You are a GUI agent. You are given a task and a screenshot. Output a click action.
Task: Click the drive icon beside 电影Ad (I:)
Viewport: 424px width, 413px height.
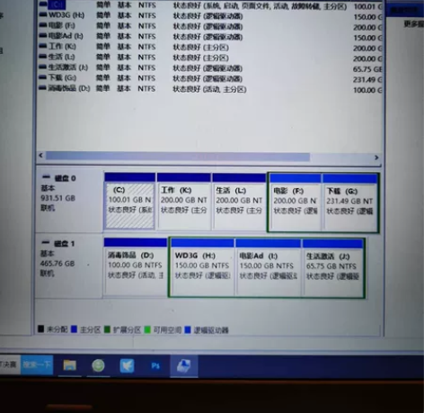43,35
